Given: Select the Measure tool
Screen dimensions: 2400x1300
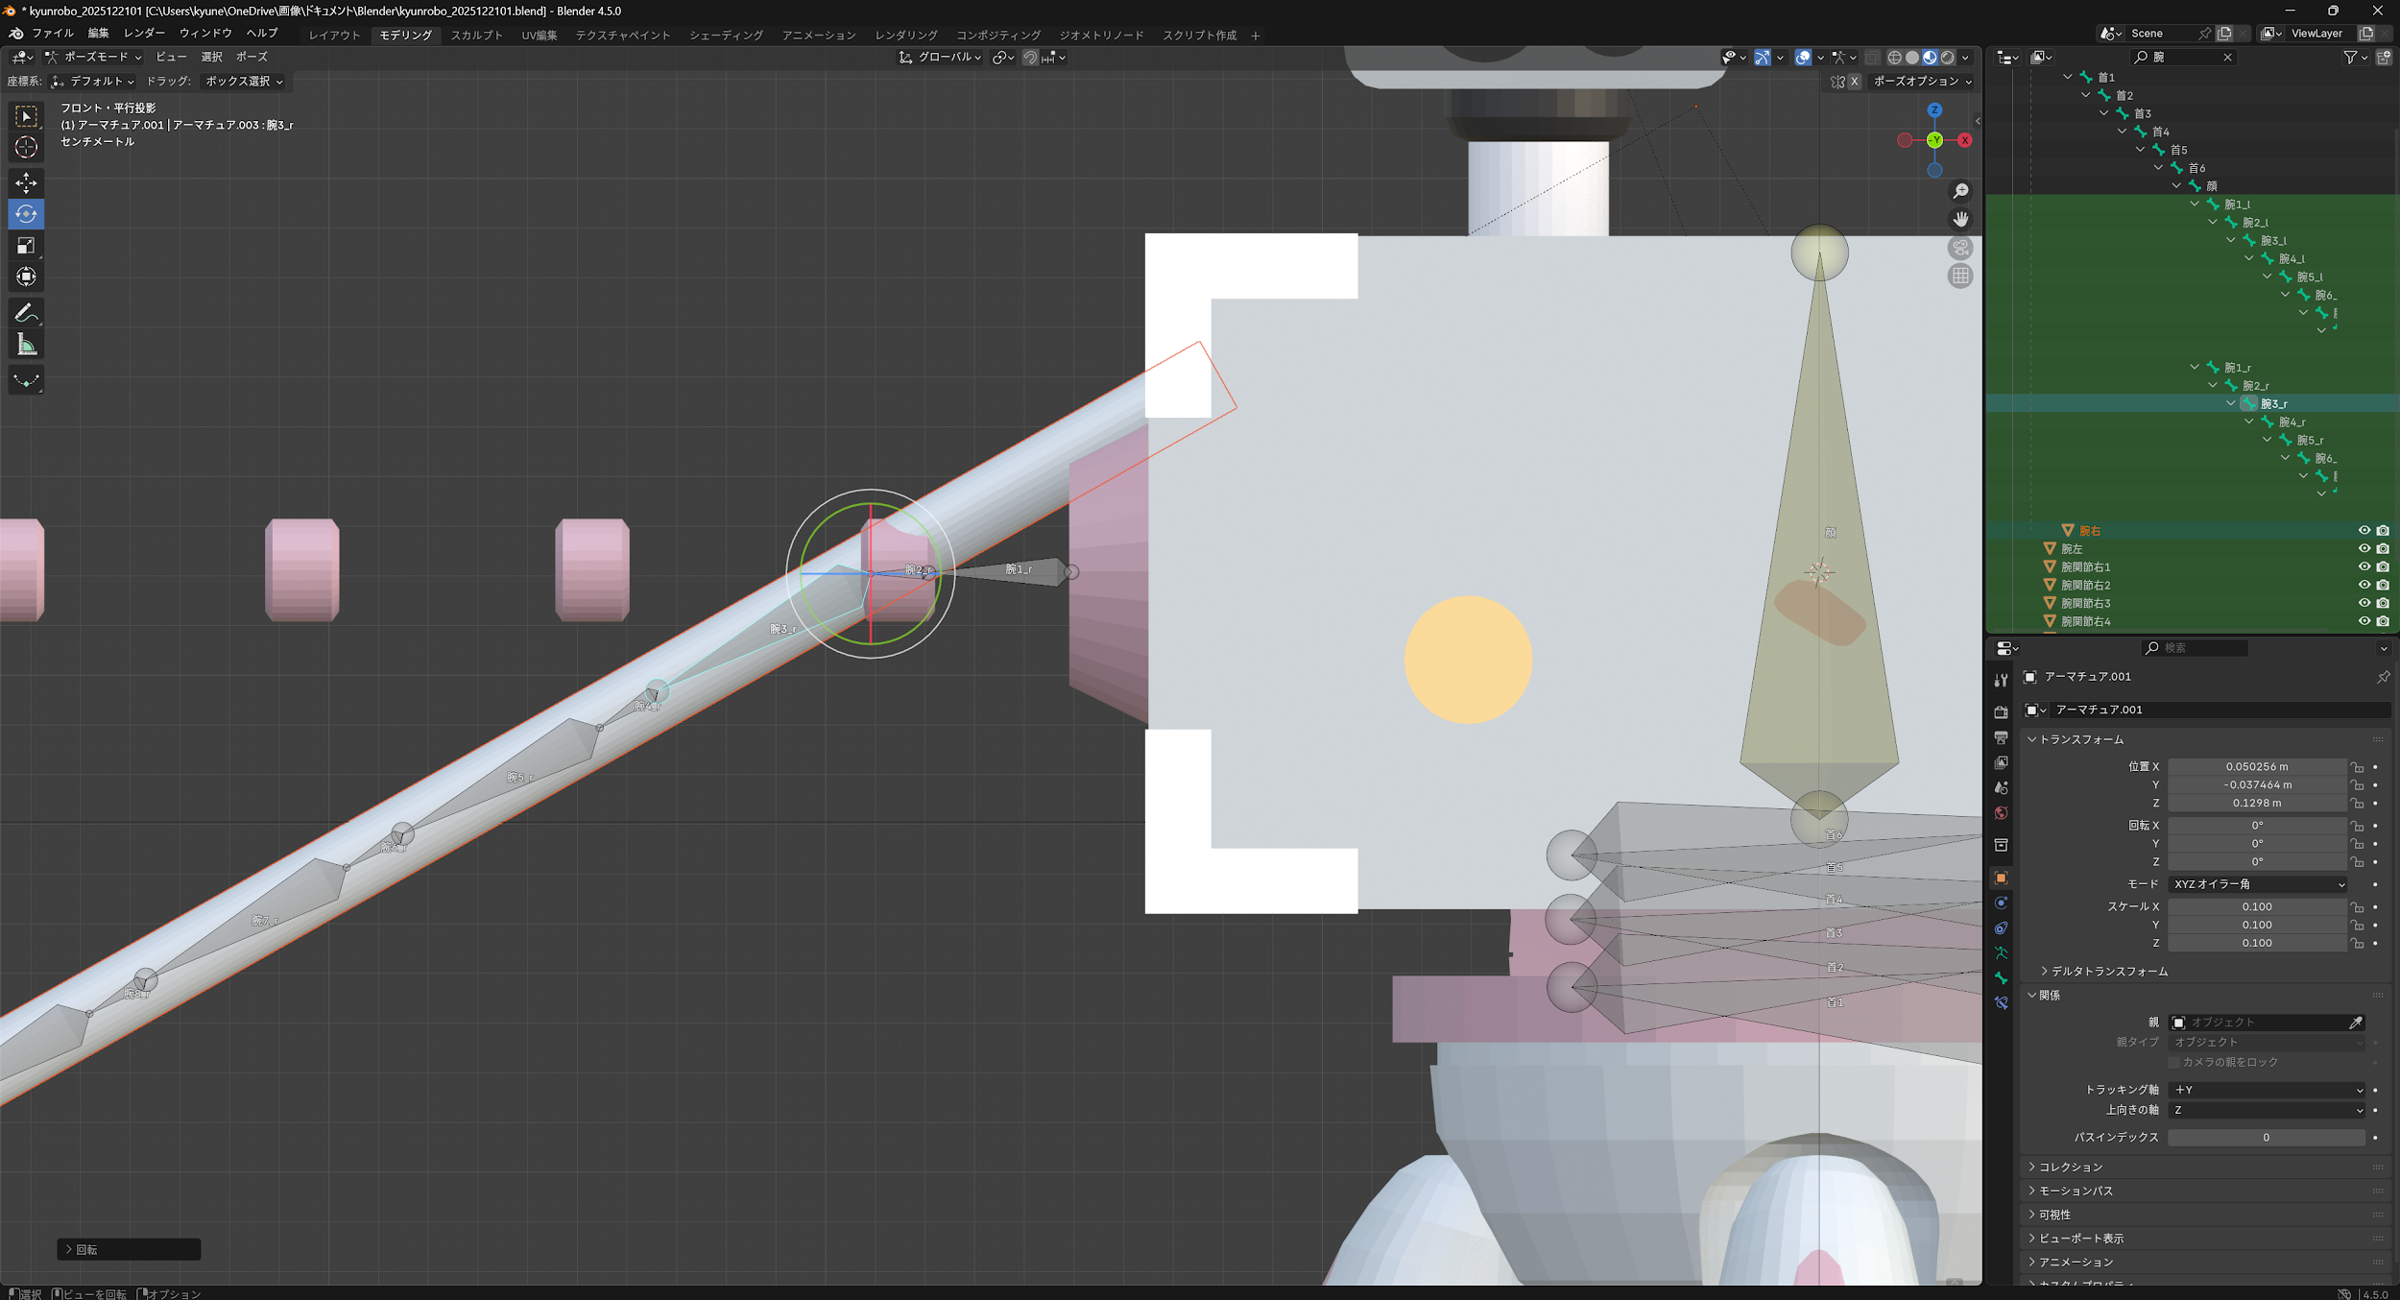Looking at the screenshot, I should pos(26,345).
